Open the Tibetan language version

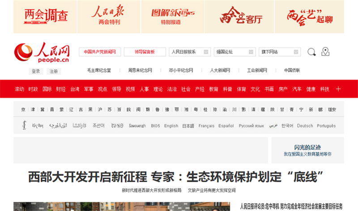pyautogui.click(x=38, y=126)
